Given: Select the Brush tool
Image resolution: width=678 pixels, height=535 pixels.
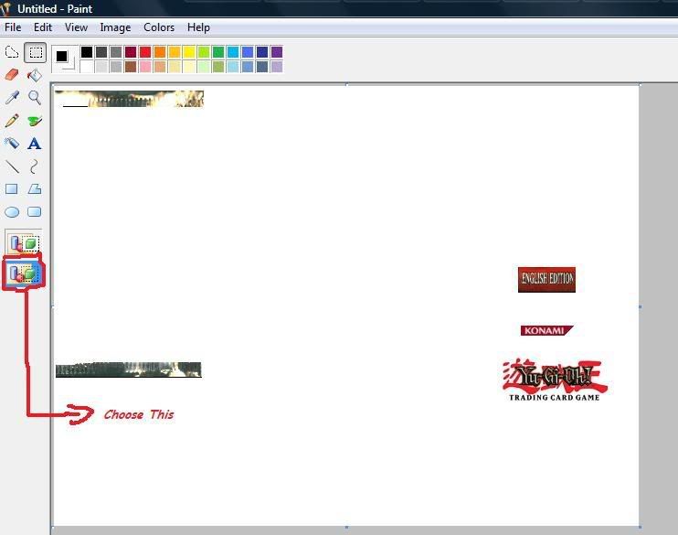Looking at the screenshot, I should coord(35,121).
